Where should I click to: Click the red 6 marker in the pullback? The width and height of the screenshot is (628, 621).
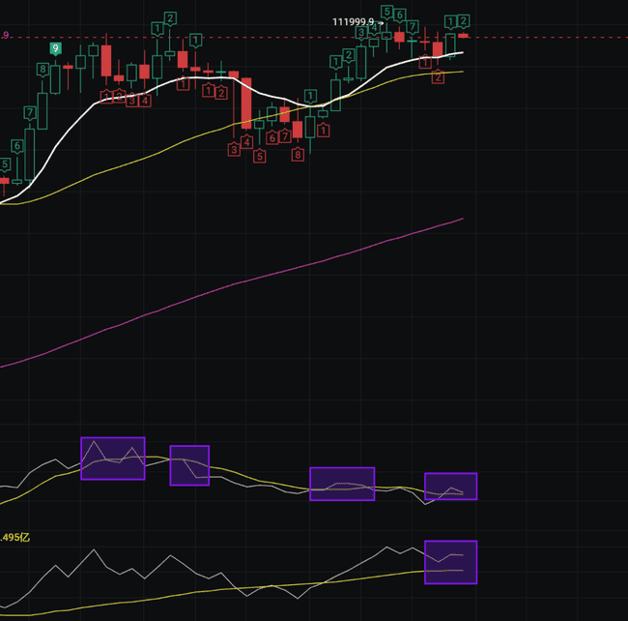coord(272,138)
